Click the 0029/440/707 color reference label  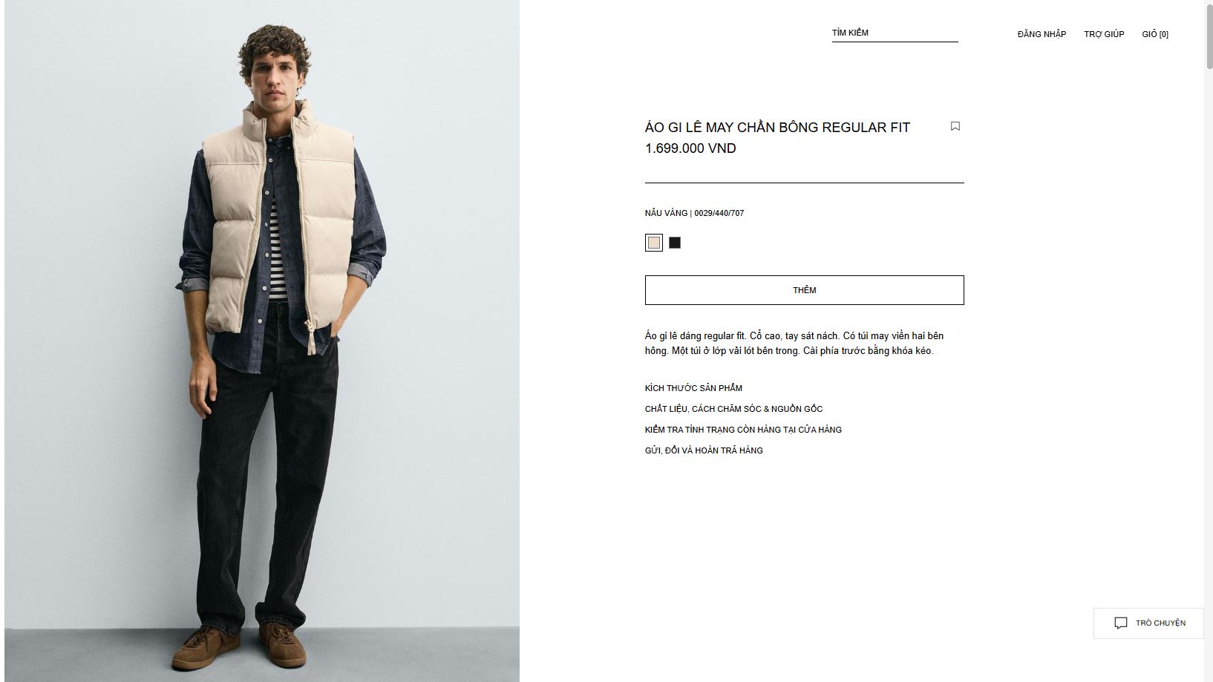719,213
